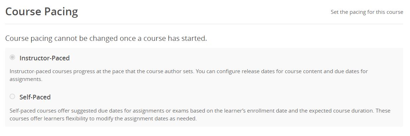Viewport: 410px width, 136px height.
Task: Click the Self-Paced option label
Action: 35,97
